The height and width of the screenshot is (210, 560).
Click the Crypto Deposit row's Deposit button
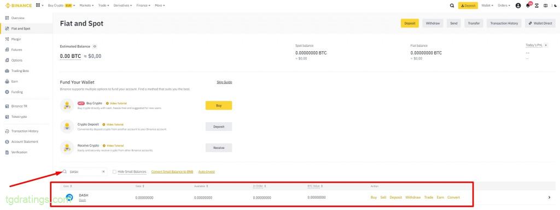tap(219, 127)
